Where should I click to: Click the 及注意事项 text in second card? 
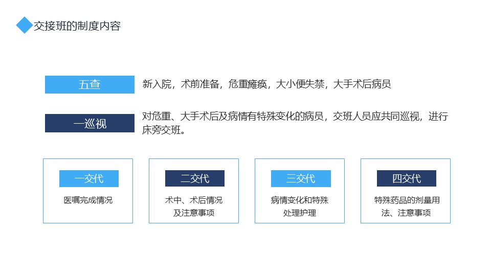pos(193,213)
